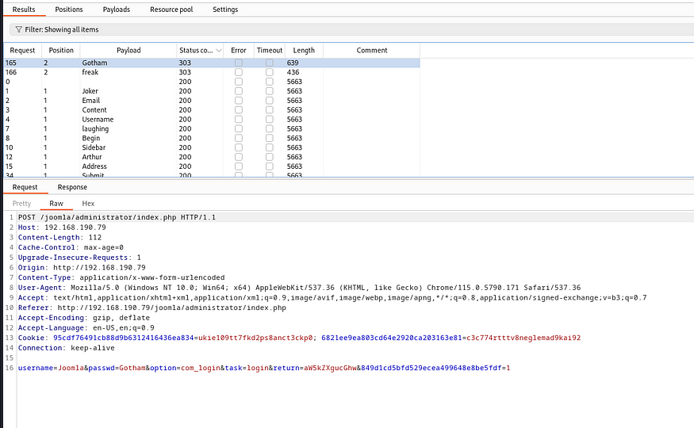Screen dimensions: 694x428
Task: Open the Settings tab
Action: 225,10
